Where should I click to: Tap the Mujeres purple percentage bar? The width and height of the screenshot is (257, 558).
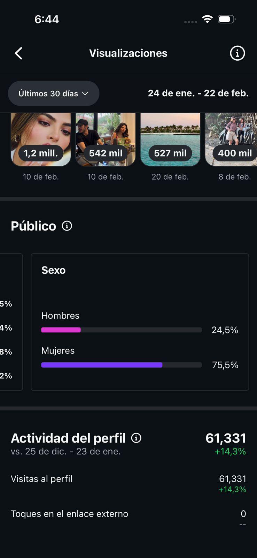click(x=102, y=365)
